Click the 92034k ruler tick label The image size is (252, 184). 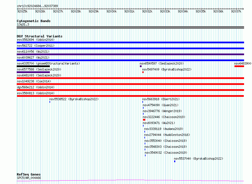point(183,11)
